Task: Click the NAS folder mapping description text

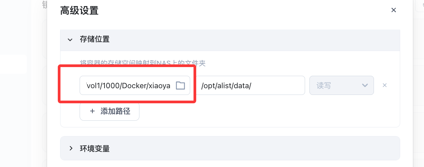Action: point(143,63)
